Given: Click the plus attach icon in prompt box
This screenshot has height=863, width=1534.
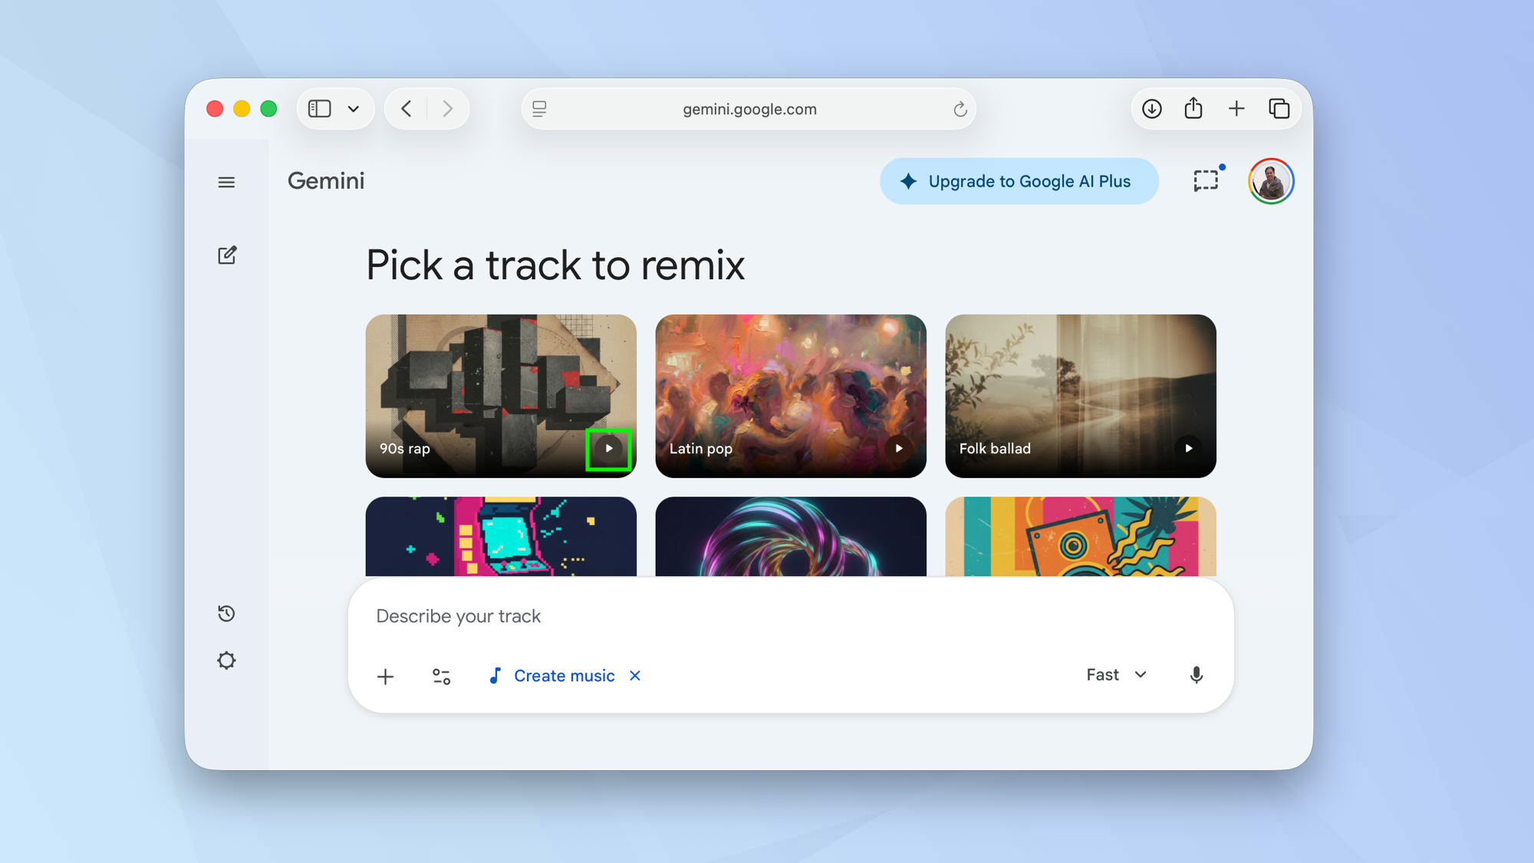Looking at the screenshot, I should click(385, 677).
